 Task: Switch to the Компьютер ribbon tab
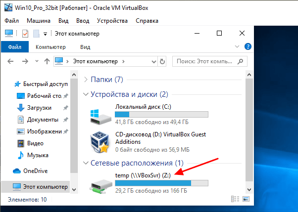click(x=50, y=47)
